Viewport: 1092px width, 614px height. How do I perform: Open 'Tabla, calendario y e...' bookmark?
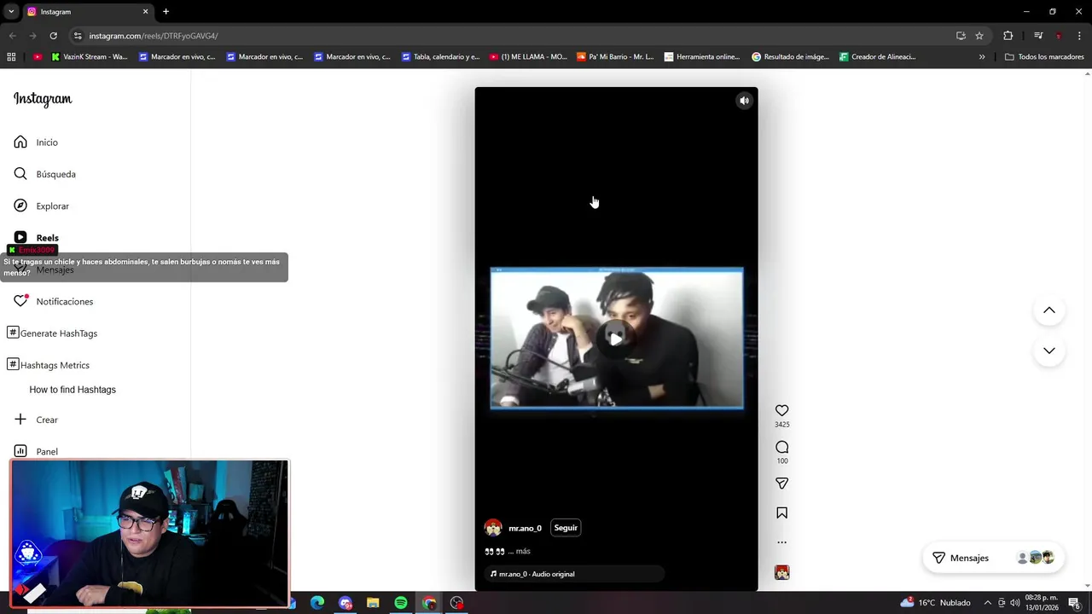(439, 57)
